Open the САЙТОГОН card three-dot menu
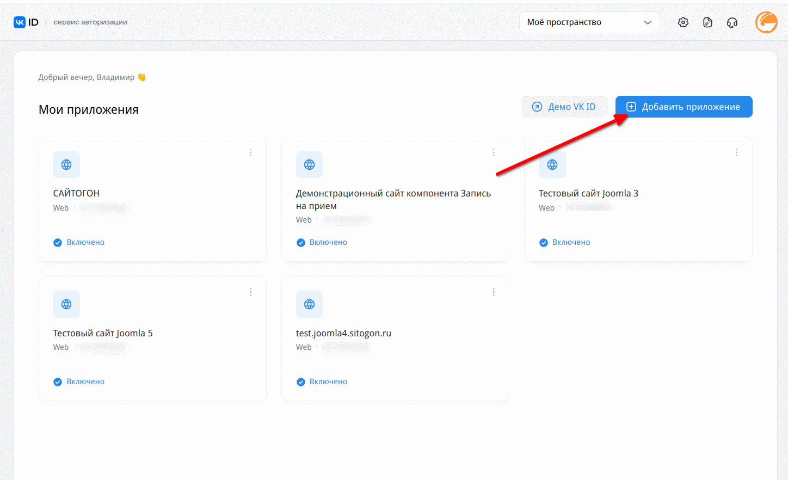 (250, 152)
